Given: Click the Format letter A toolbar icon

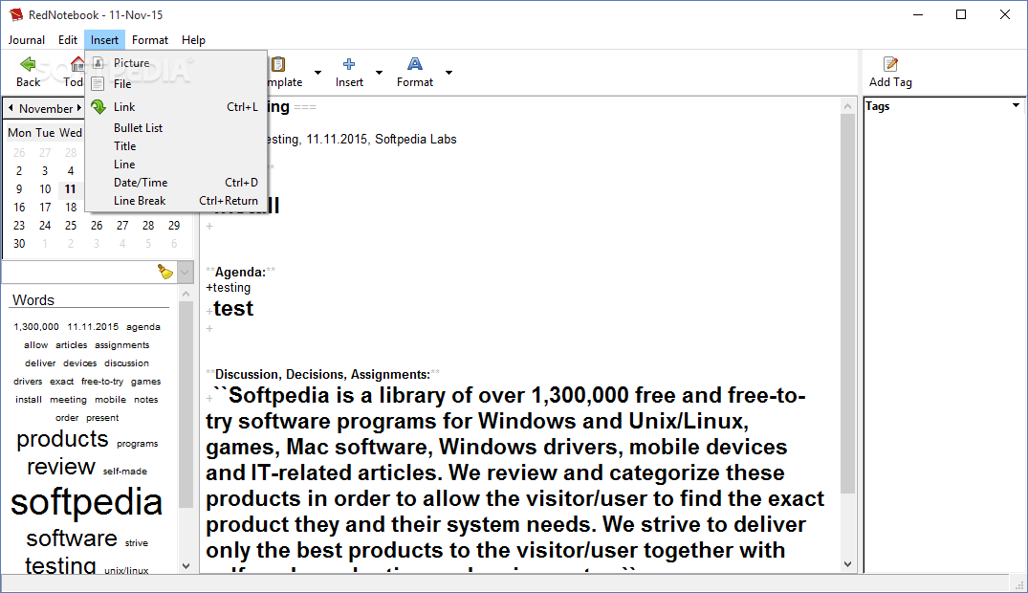Looking at the screenshot, I should tap(414, 64).
